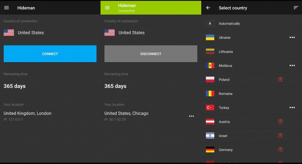The height and width of the screenshot is (164, 302).
Task: Choose Lithuania from country list
Action: point(252,52)
